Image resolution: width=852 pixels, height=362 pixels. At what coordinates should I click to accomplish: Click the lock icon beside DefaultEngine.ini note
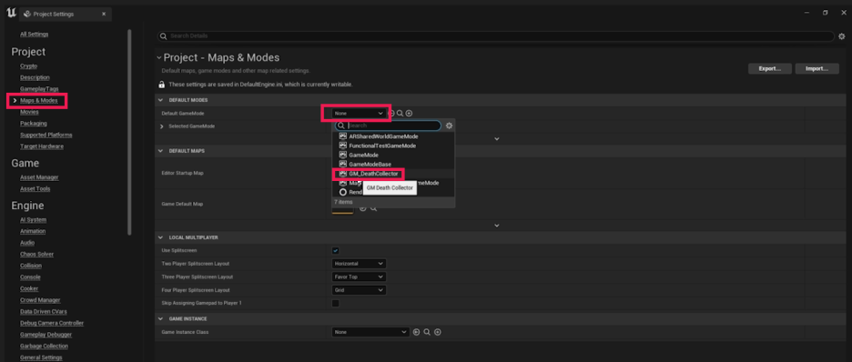[x=161, y=85]
